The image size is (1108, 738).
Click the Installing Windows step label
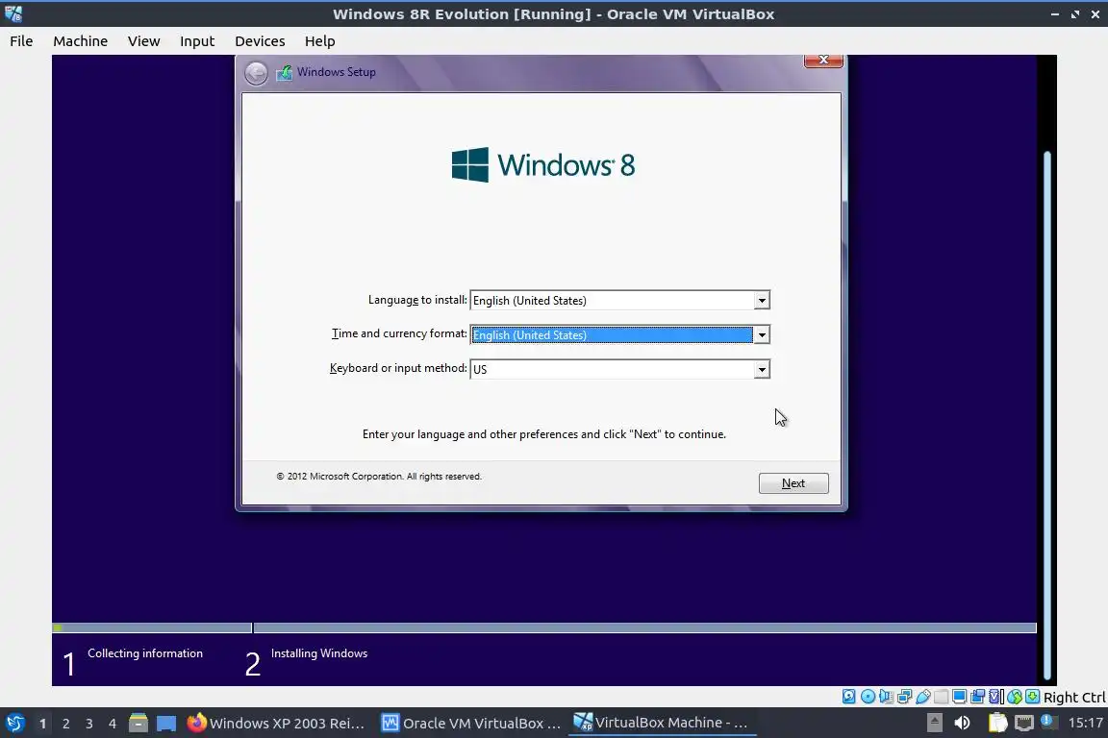click(319, 653)
